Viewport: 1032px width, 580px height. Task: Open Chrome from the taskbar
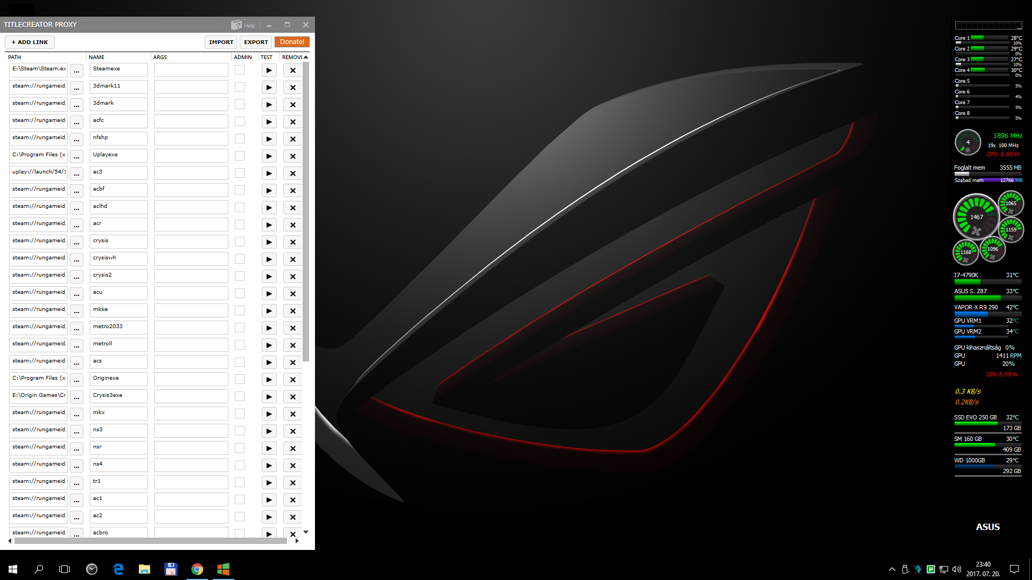(197, 569)
